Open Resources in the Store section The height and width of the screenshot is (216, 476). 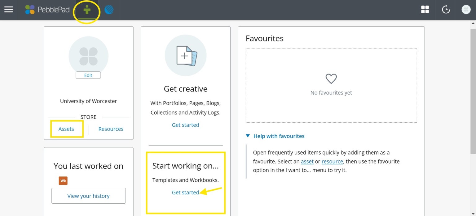point(111,129)
